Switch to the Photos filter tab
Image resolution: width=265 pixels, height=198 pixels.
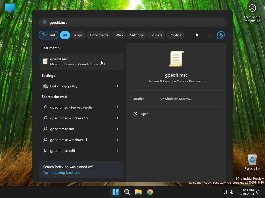tap(175, 35)
